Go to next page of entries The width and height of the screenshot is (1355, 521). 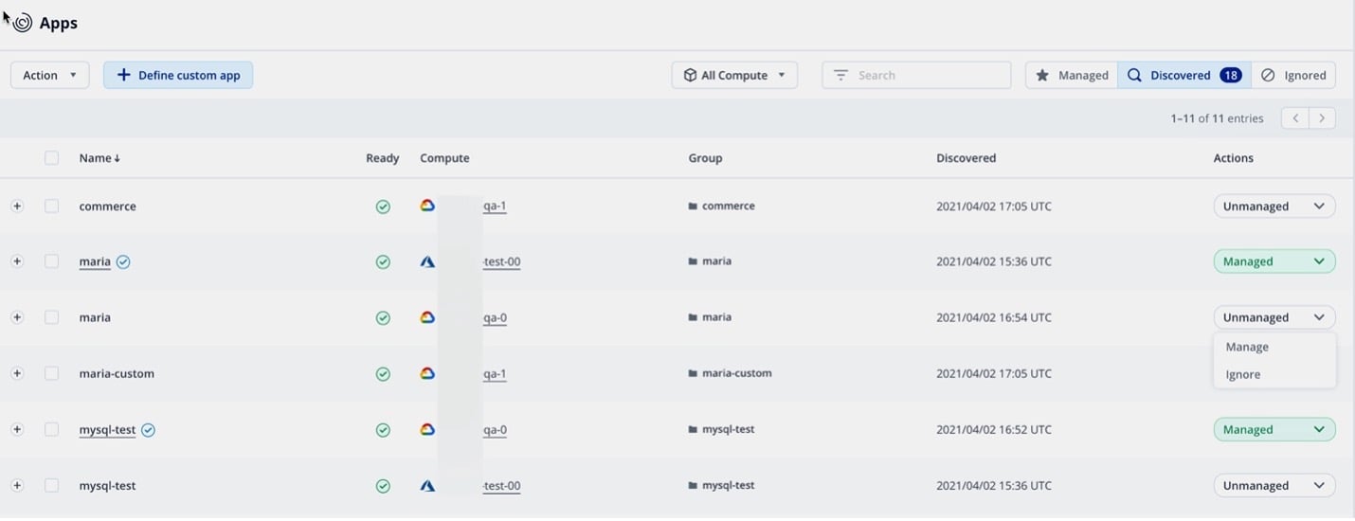(1322, 118)
